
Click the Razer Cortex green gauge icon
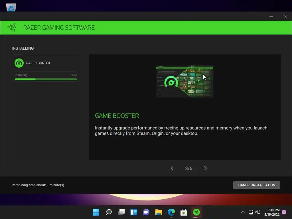[x=19, y=63]
